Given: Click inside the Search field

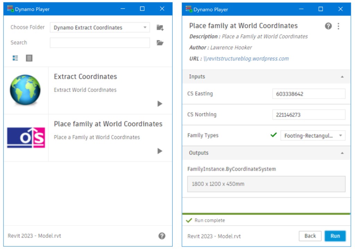Looking at the screenshot, I should tap(99, 42).
